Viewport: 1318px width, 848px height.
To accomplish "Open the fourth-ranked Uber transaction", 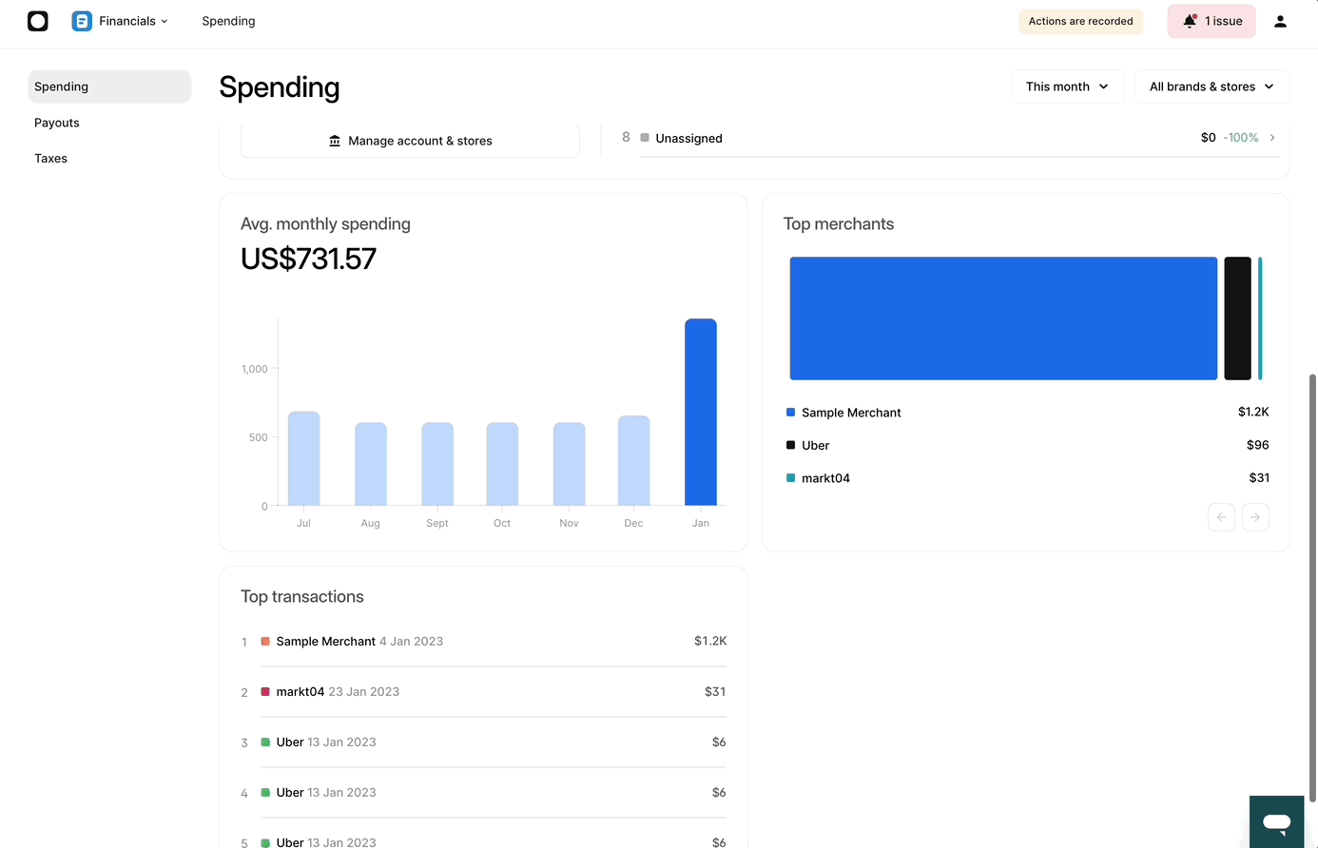I will [x=483, y=793].
